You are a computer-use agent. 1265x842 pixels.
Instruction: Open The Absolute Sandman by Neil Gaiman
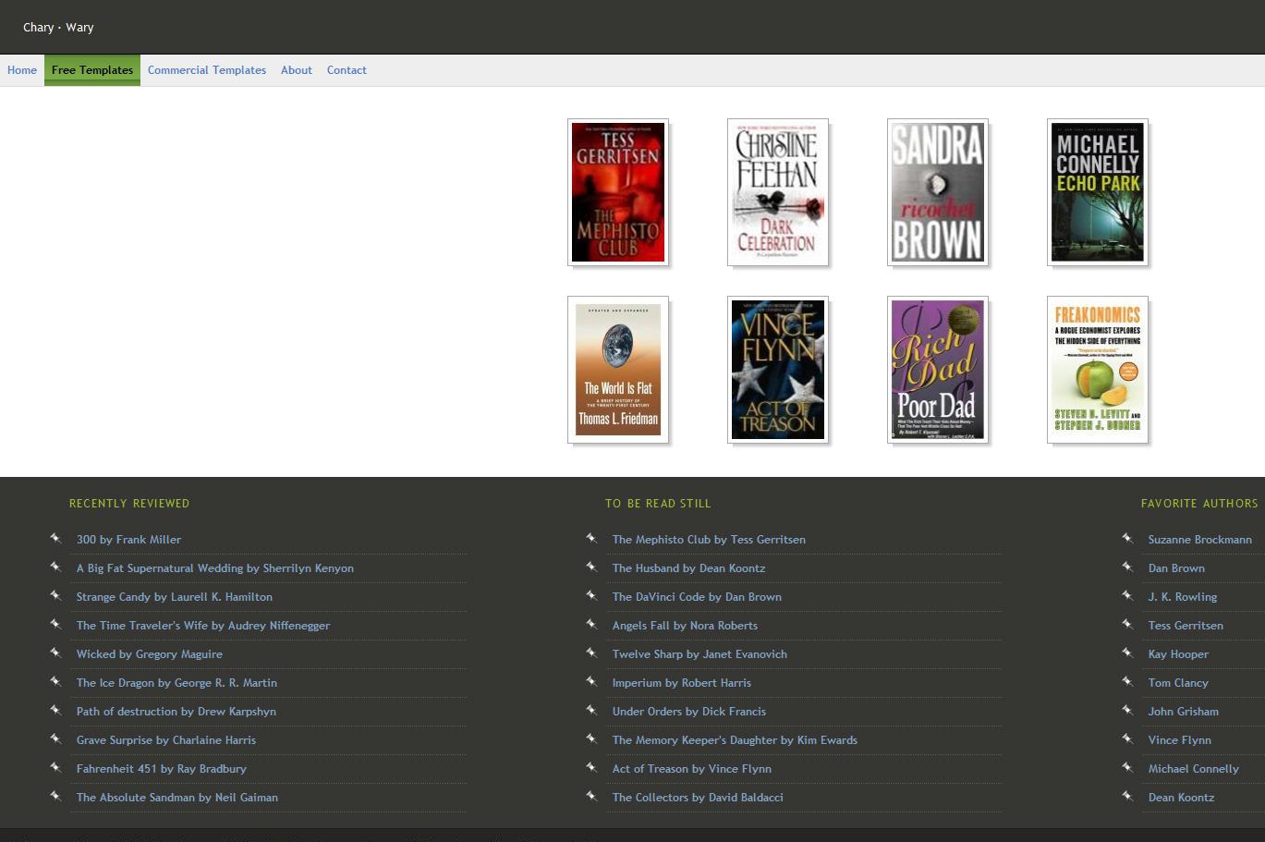tap(177, 798)
